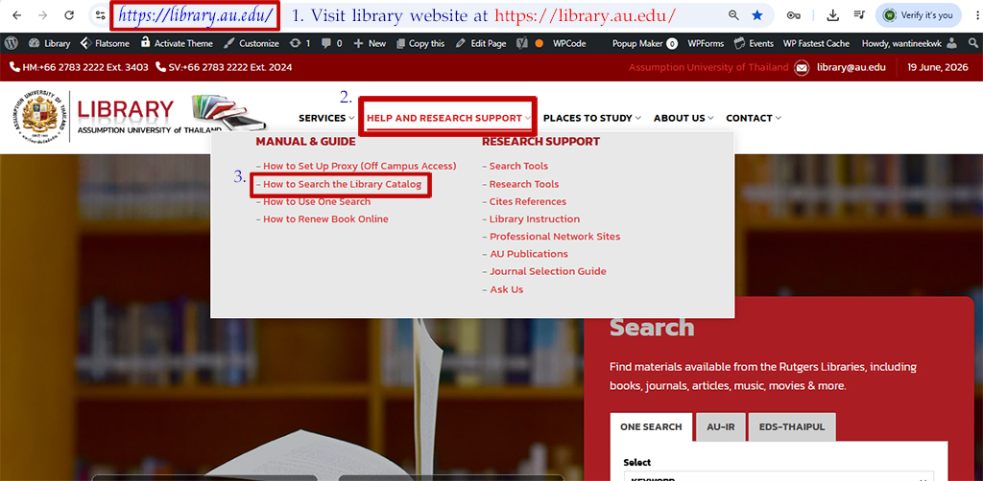Expand the CONTACT menu
This screenshot has width=983, height=481.
[754, 118]
